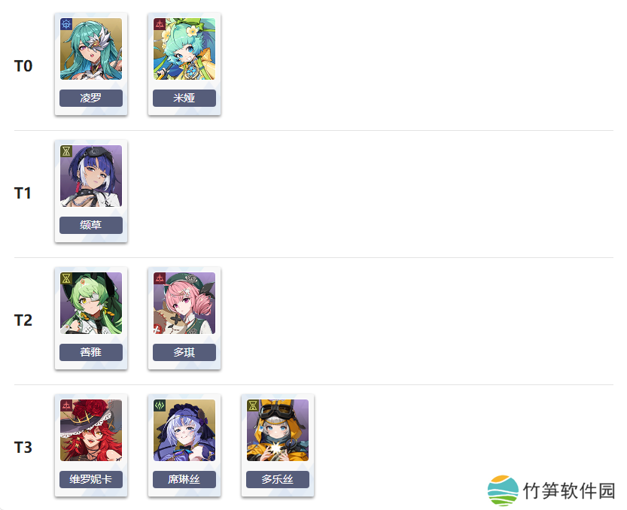Click the 善雅 name label

click(x=91, y=352)
